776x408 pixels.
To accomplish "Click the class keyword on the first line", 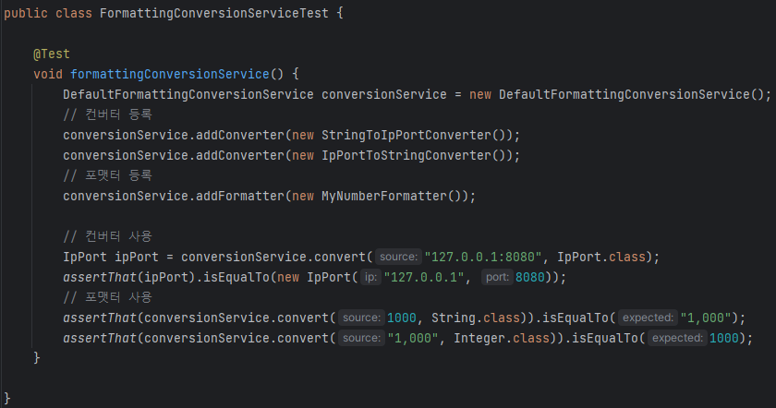I will pos(74,13).
